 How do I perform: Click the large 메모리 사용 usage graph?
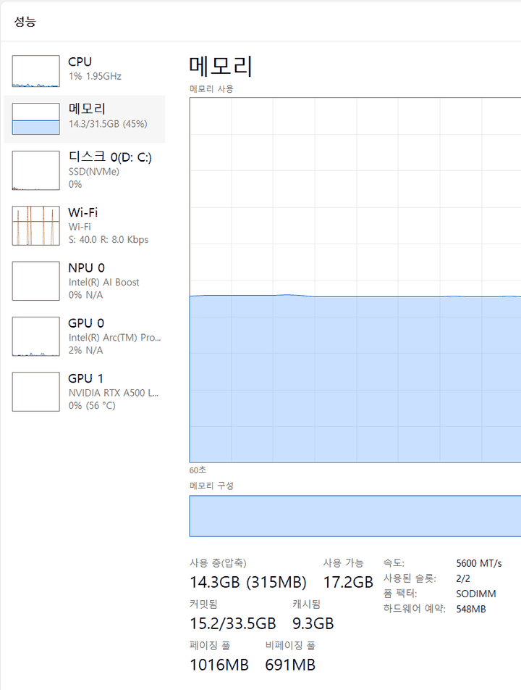pos(355,280)
